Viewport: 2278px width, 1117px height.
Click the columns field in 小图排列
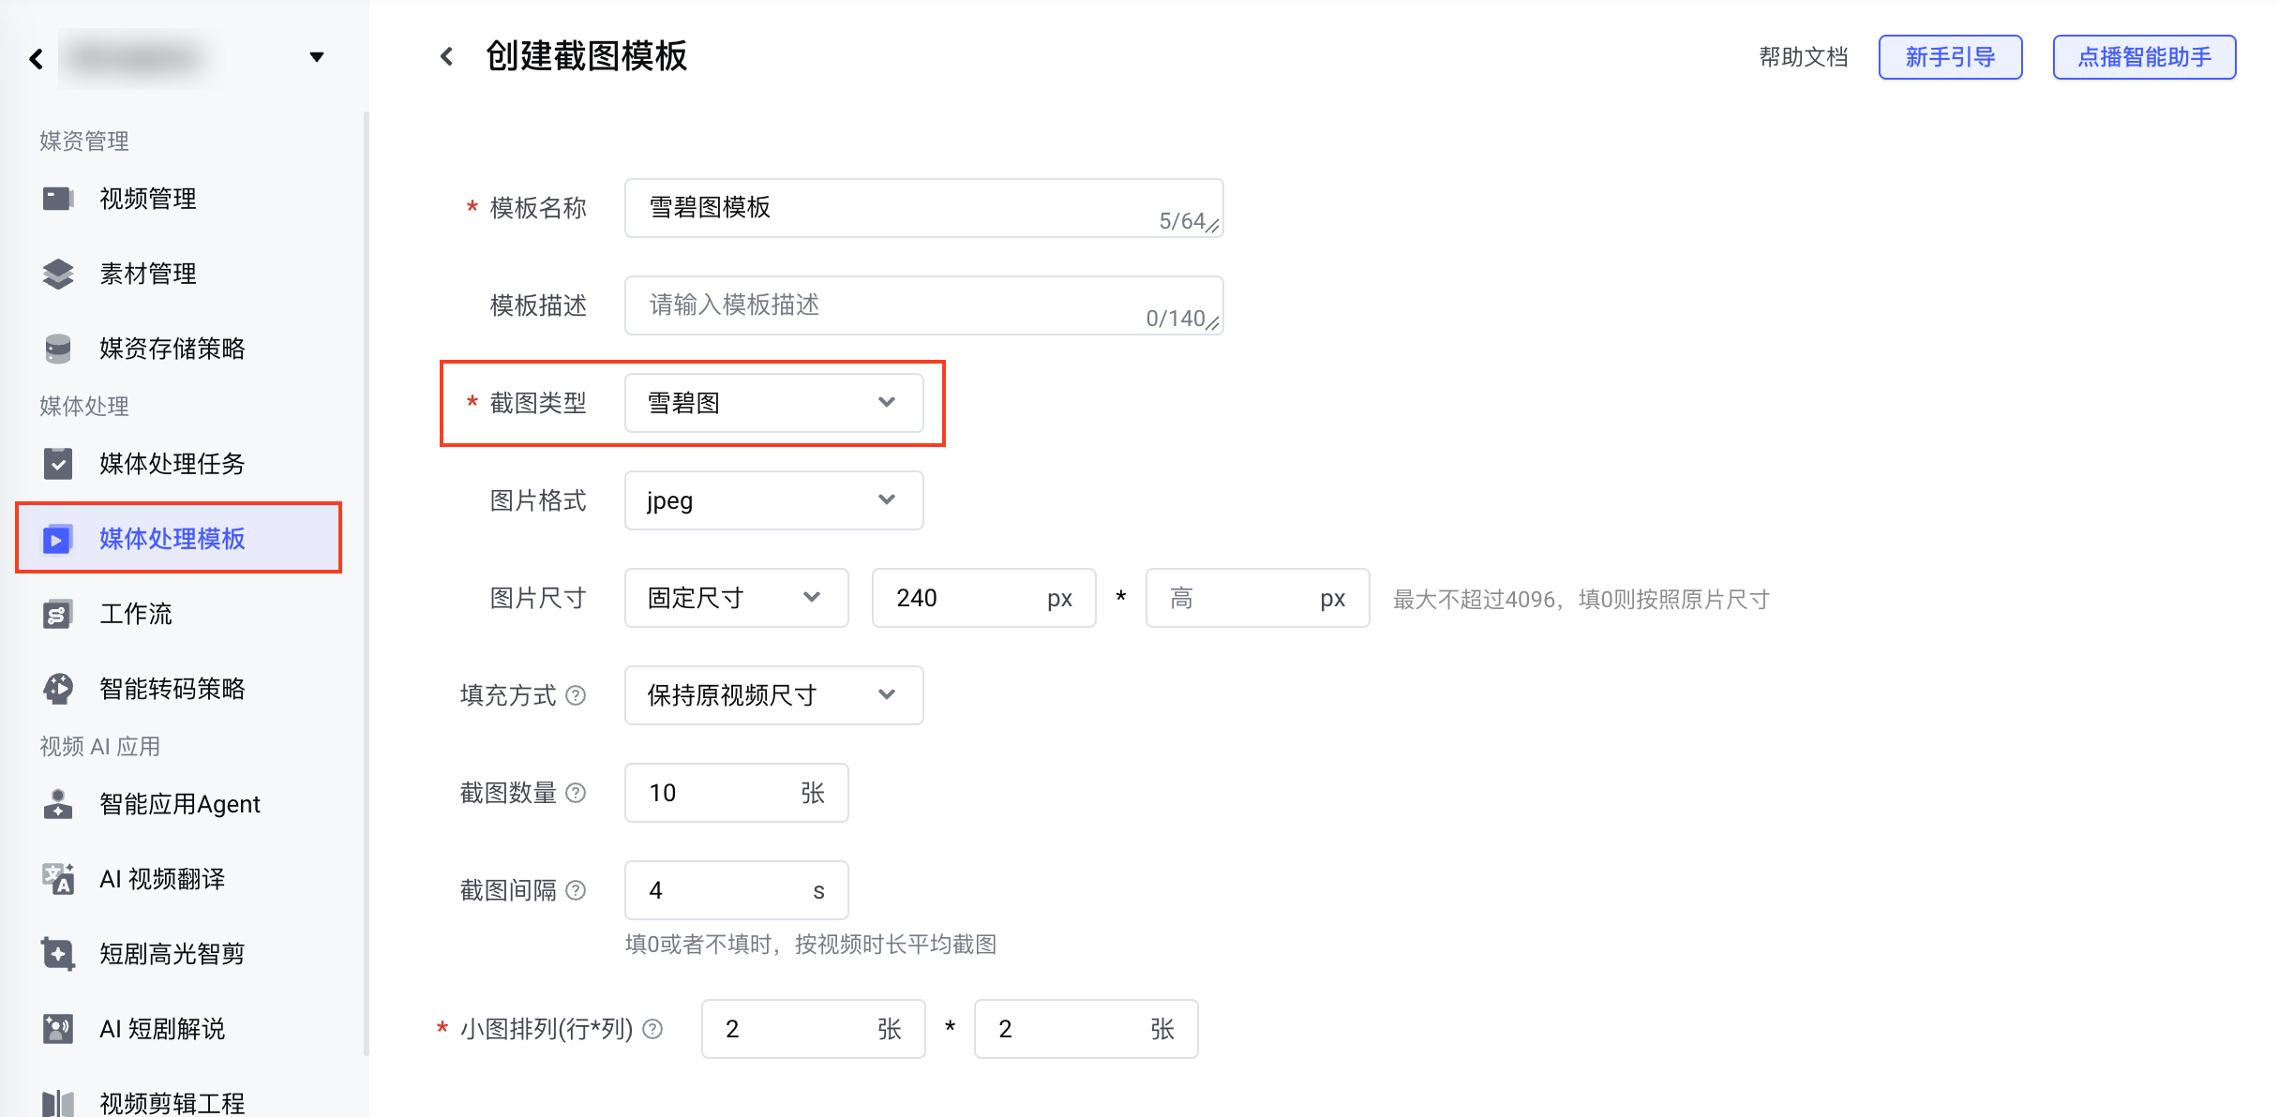pos(1087,1029)
